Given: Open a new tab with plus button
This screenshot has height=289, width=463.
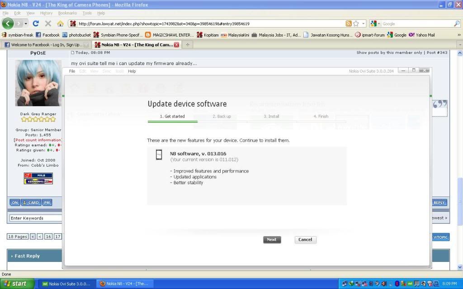Looking at the screenshot, I should 188,45.
